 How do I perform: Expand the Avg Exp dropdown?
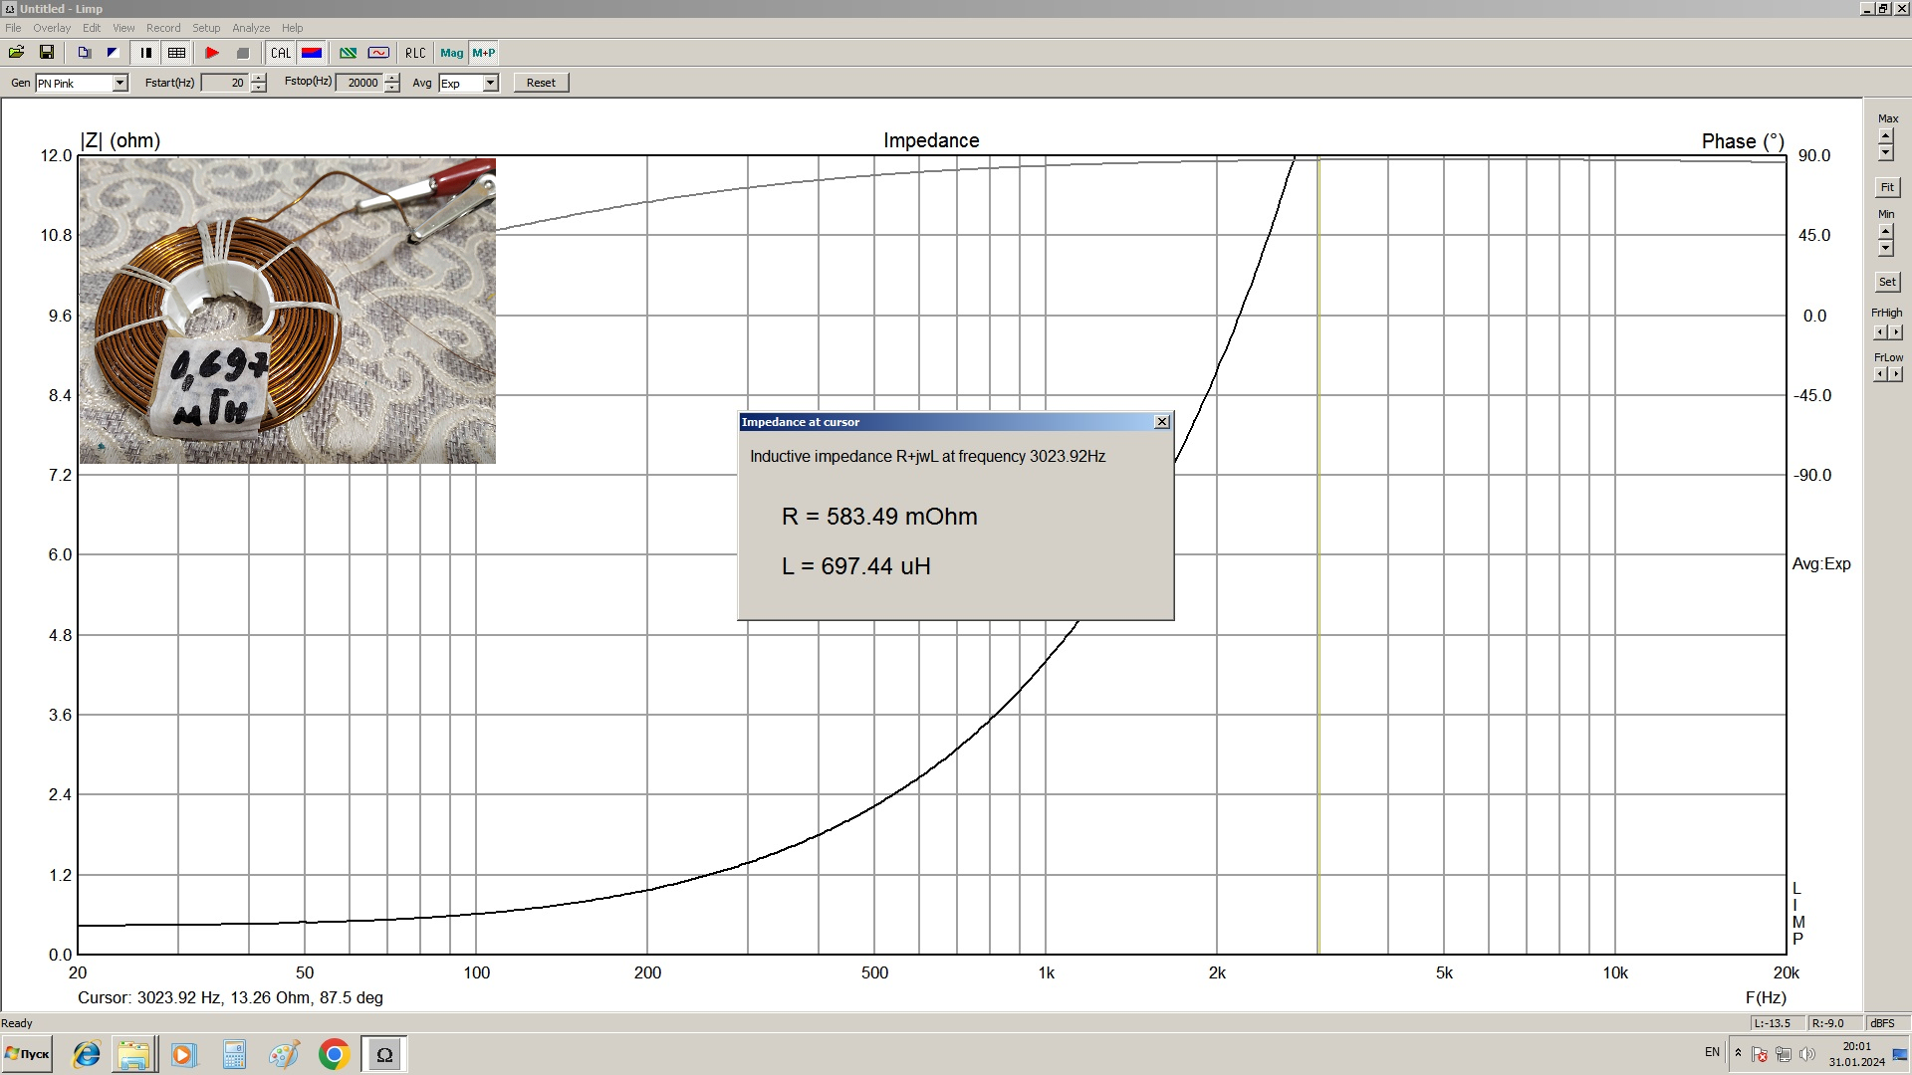tap(490, 83)
